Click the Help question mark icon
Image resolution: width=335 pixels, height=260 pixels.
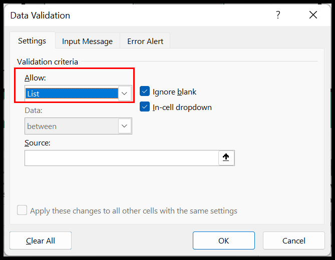278,15
